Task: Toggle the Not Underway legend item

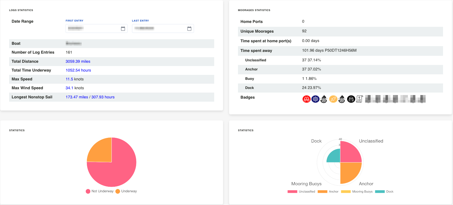Action: (x=100, y=191)
